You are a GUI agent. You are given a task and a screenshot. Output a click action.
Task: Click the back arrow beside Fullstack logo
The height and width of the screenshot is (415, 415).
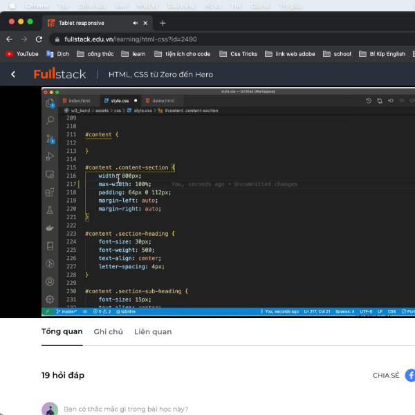point(13,75)
